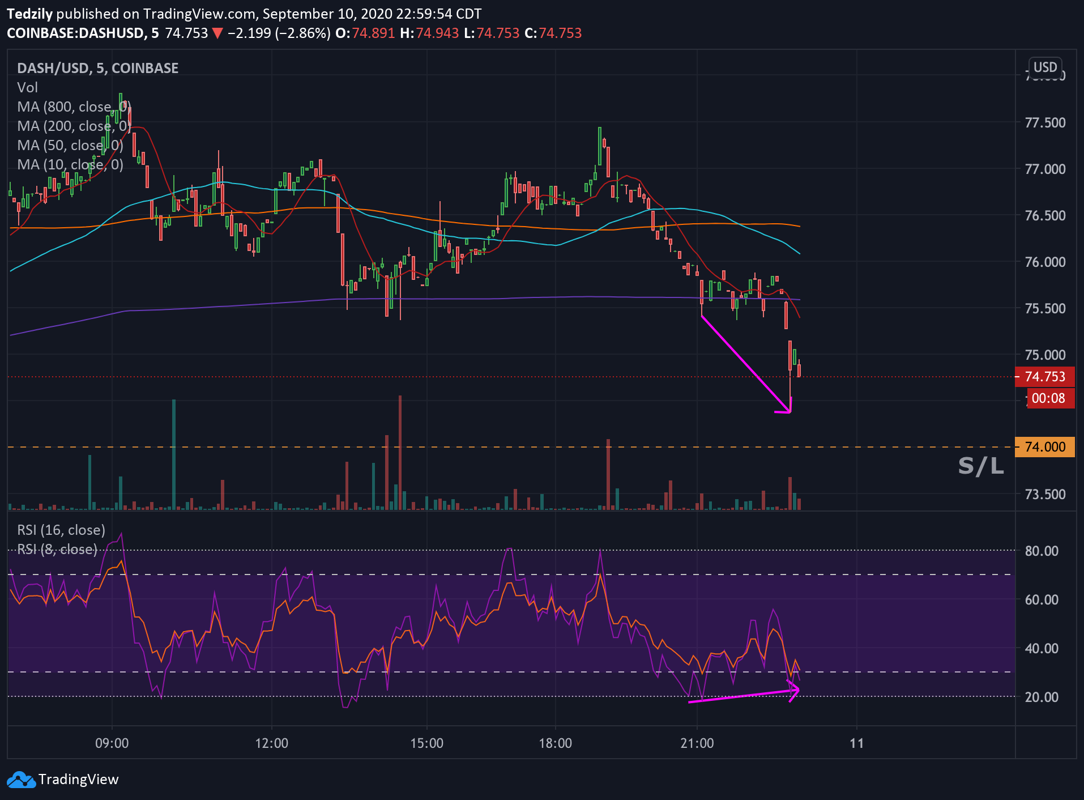
Task: Select the RSI (16, close) indicator label
Action: pos(61,530)
